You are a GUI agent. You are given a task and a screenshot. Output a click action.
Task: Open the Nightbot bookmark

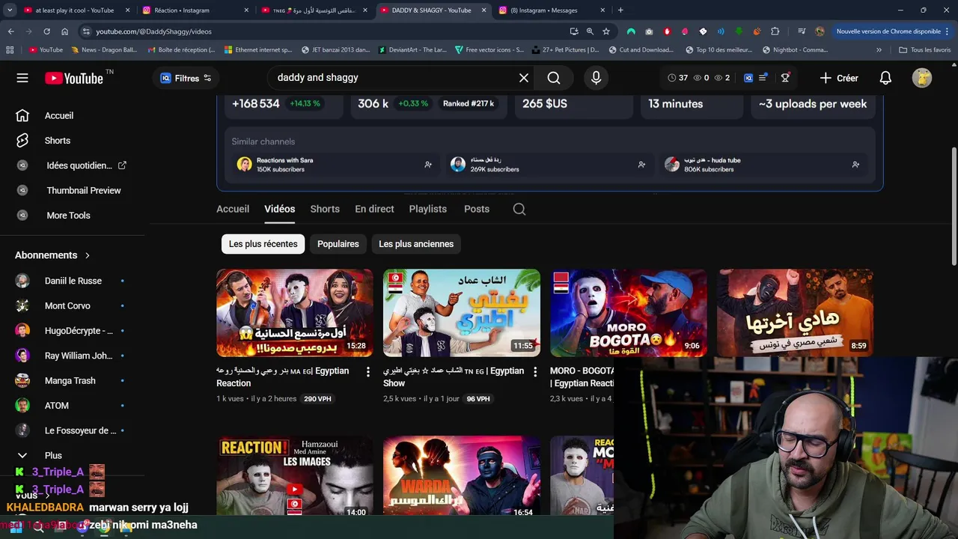pyautogui.click(x=795, y=50)
